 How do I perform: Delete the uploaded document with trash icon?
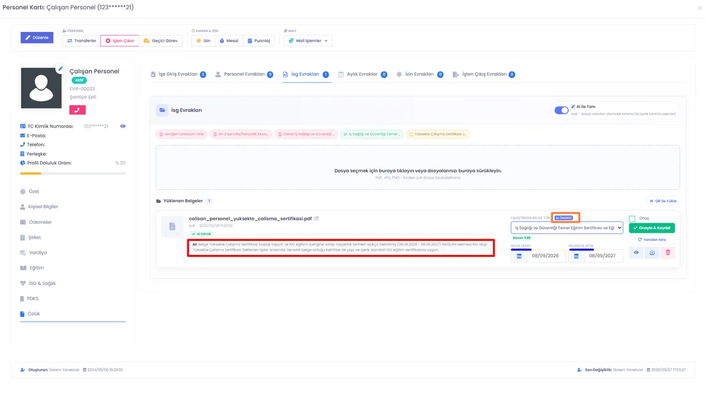pyautogui.click(x=668, y=253)
